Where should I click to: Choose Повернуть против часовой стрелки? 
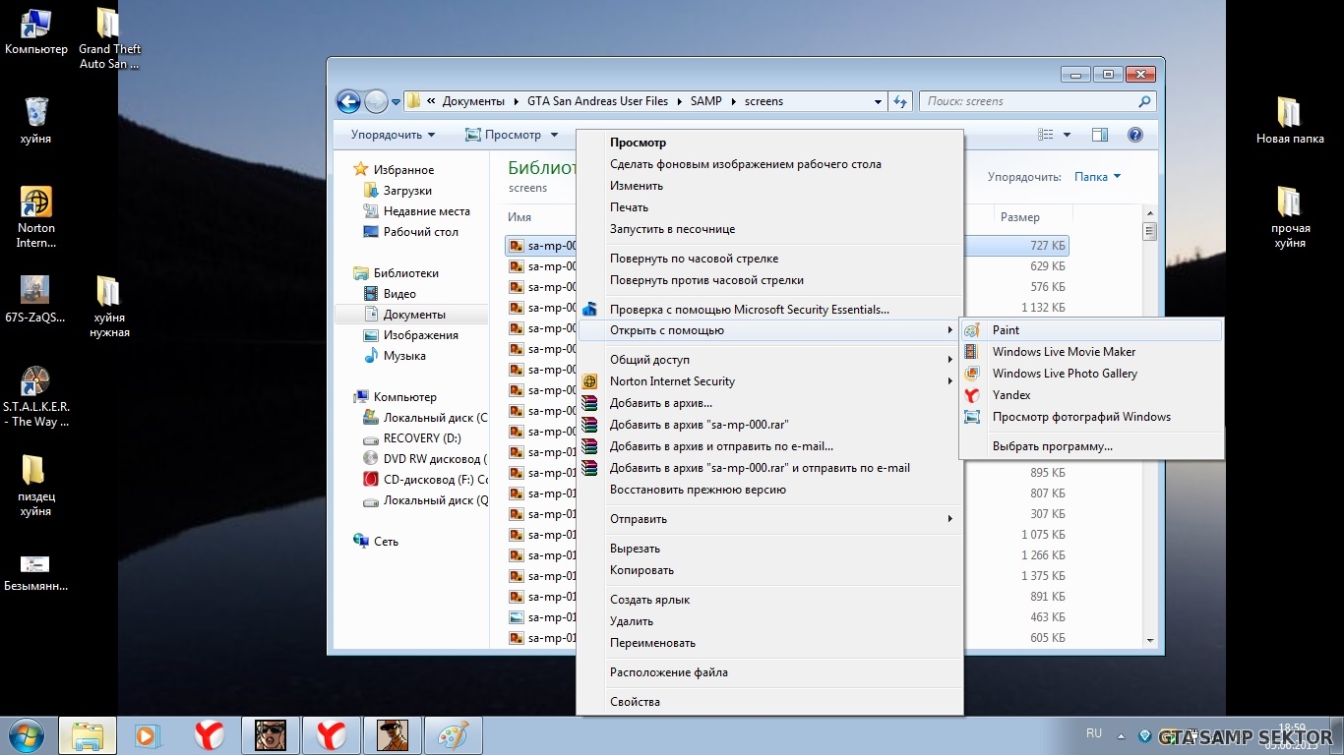point(768,280)
